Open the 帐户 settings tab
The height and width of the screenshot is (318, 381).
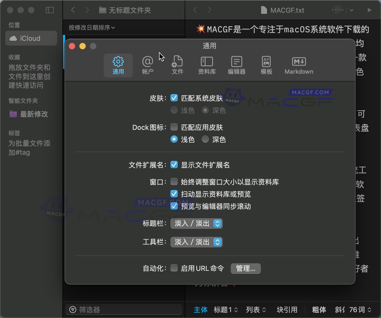[x=148, y=65]
